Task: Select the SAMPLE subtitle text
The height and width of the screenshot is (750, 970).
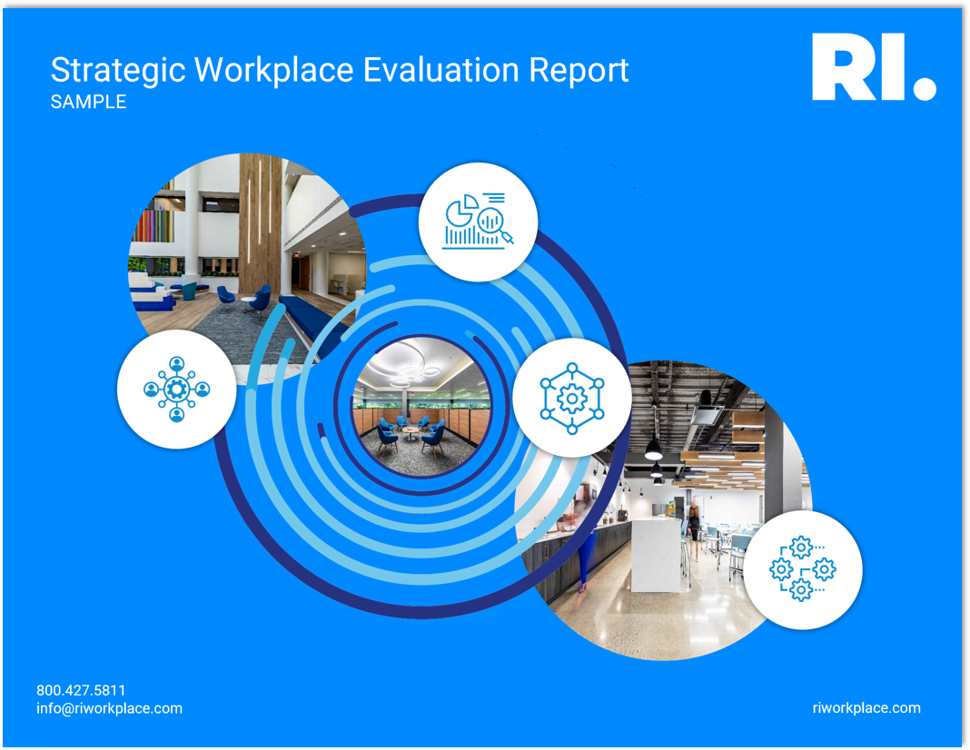Action: pyautogui.click(x=88, y=102)
